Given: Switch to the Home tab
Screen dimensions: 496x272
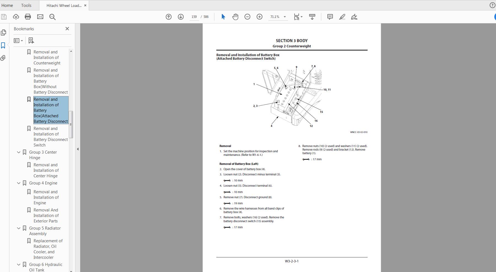Looking at the screenshot, I should (x=7, y=5).
